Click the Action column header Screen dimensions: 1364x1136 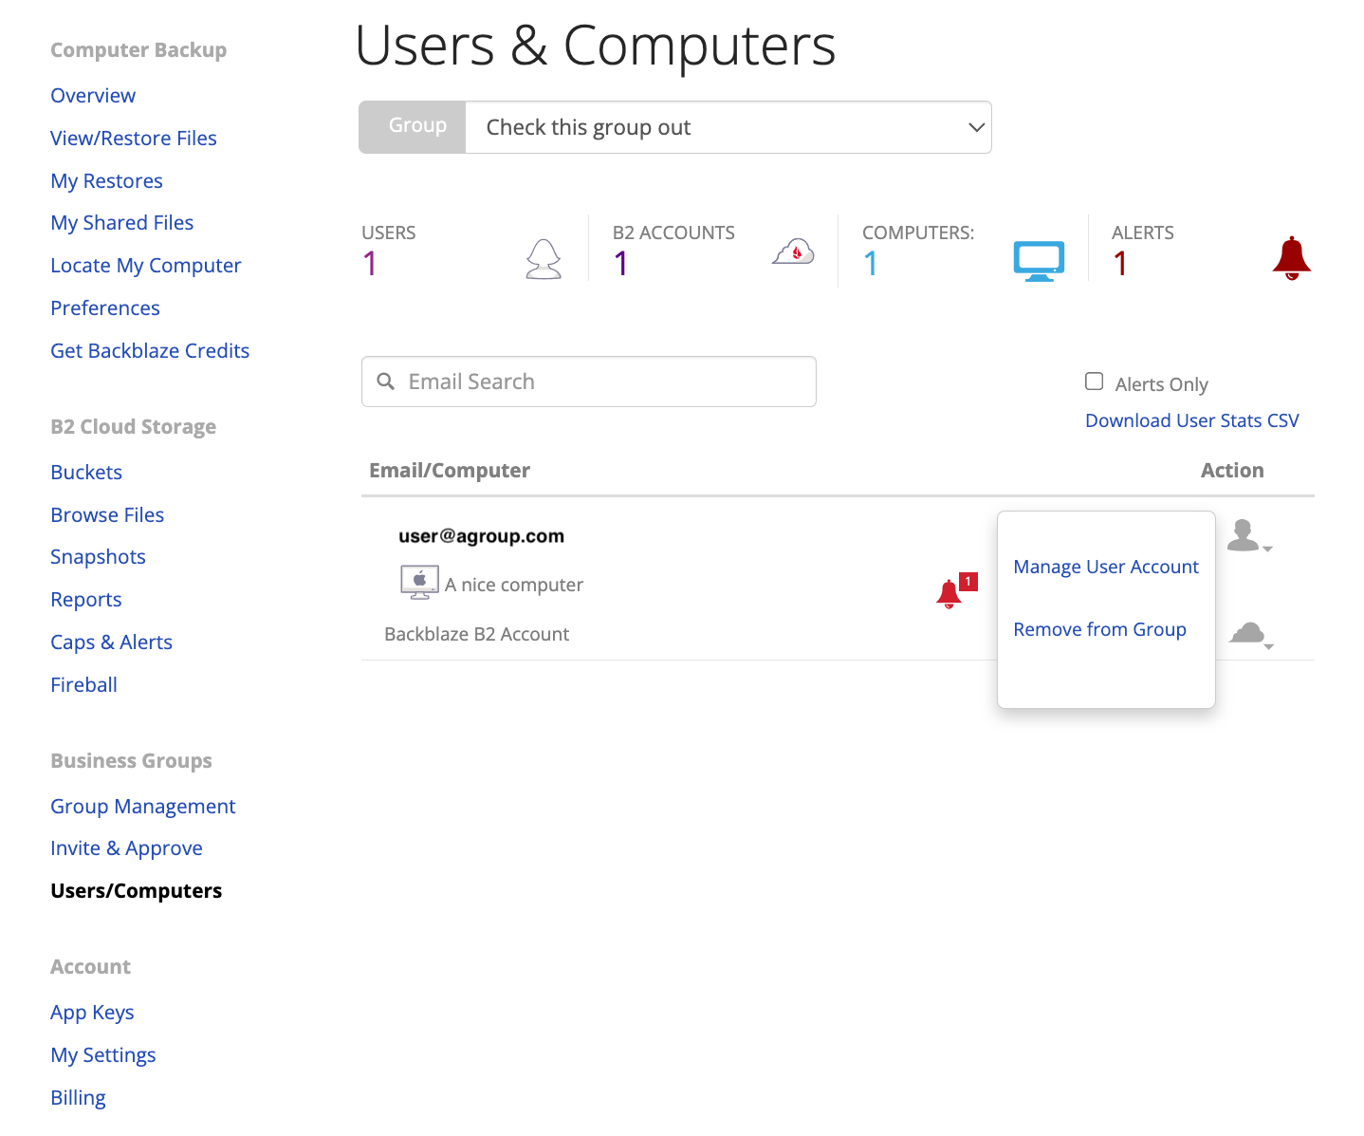(1232, 471)
